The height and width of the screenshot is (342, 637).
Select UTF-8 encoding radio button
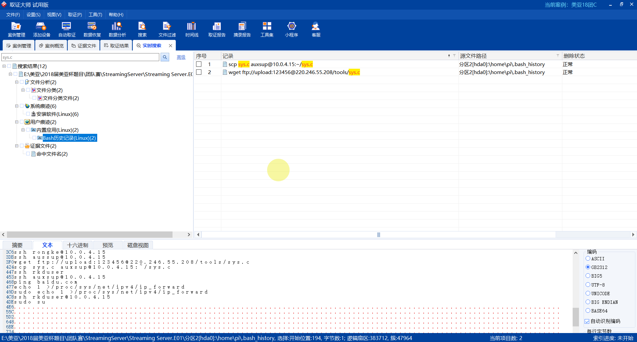tap(588, 285)
